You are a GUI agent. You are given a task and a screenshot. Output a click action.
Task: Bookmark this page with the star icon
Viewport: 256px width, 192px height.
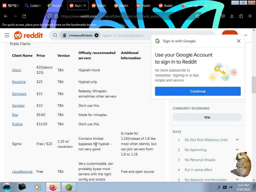tap(197, 16)
